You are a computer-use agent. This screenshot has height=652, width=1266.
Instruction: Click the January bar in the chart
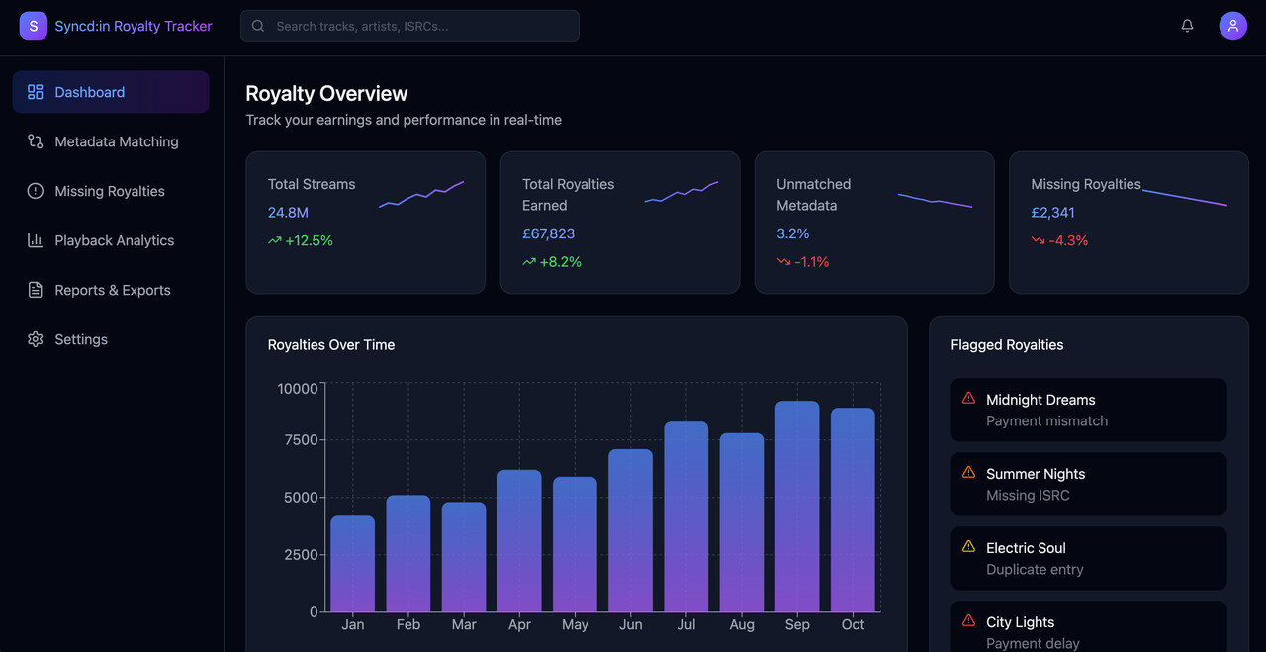click(x=353, y=564)
